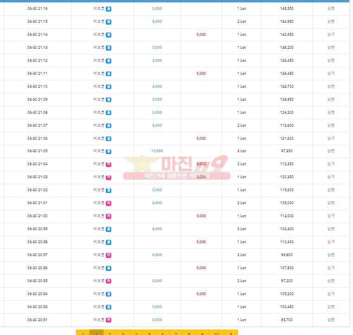Click the blue 홀 badge in 21:15 row
This screenshot has width=353, height=335.
109,22
